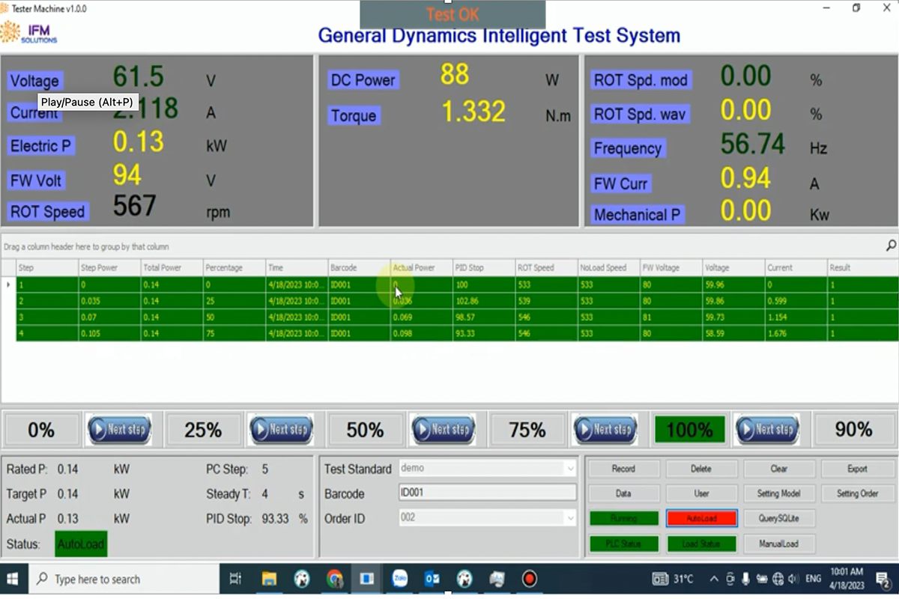Click the volume speaker tray icon

pyautogui.click(x=793, y=579)
